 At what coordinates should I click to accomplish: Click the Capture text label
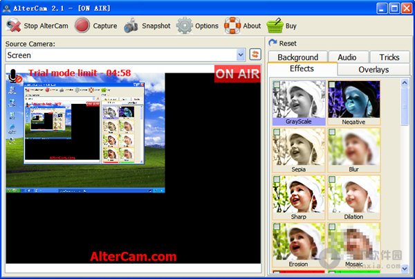(105, 26)
